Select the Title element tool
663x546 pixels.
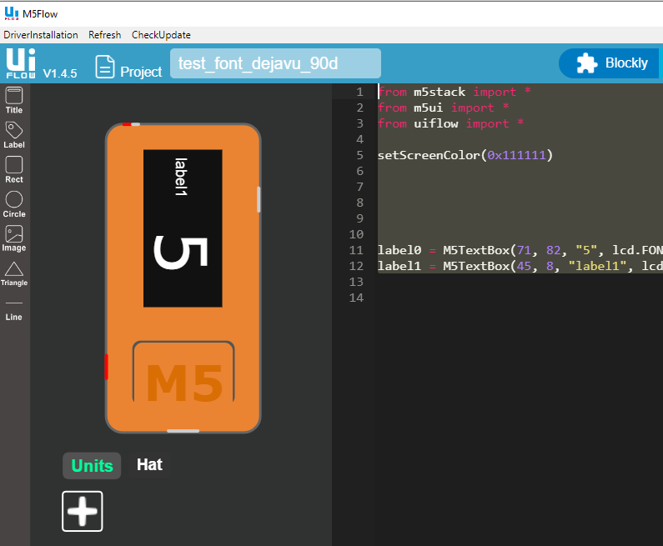(14, 98)
